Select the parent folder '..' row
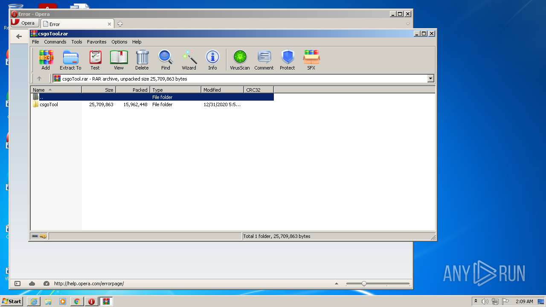This screenshot has width=546, height=307. click(x=152, y=97)
